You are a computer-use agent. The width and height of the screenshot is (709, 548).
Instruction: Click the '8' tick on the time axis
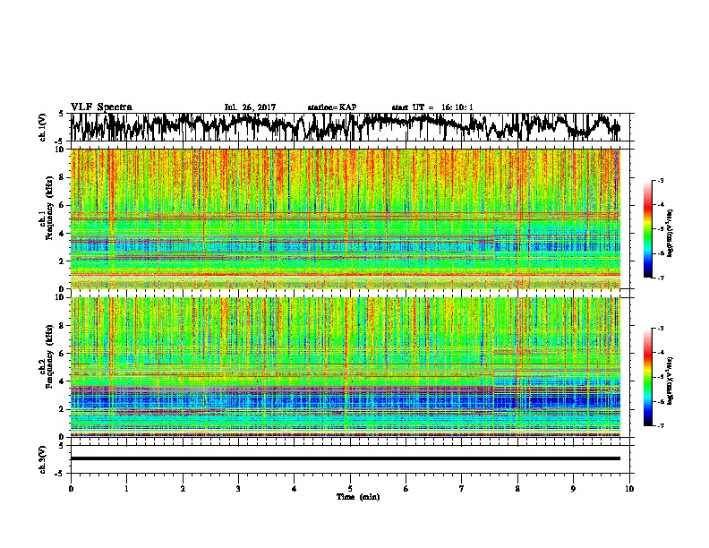tap(517, 489)
